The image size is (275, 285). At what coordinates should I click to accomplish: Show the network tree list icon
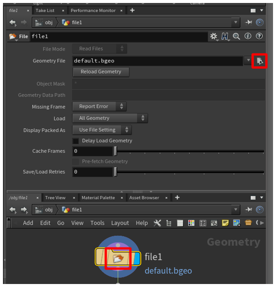click(169, 223)
